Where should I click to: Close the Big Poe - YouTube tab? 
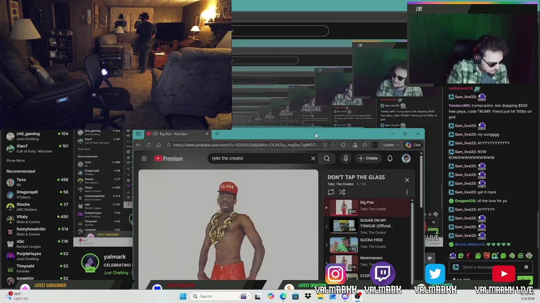pyautogui.click(x=207, y=134)
